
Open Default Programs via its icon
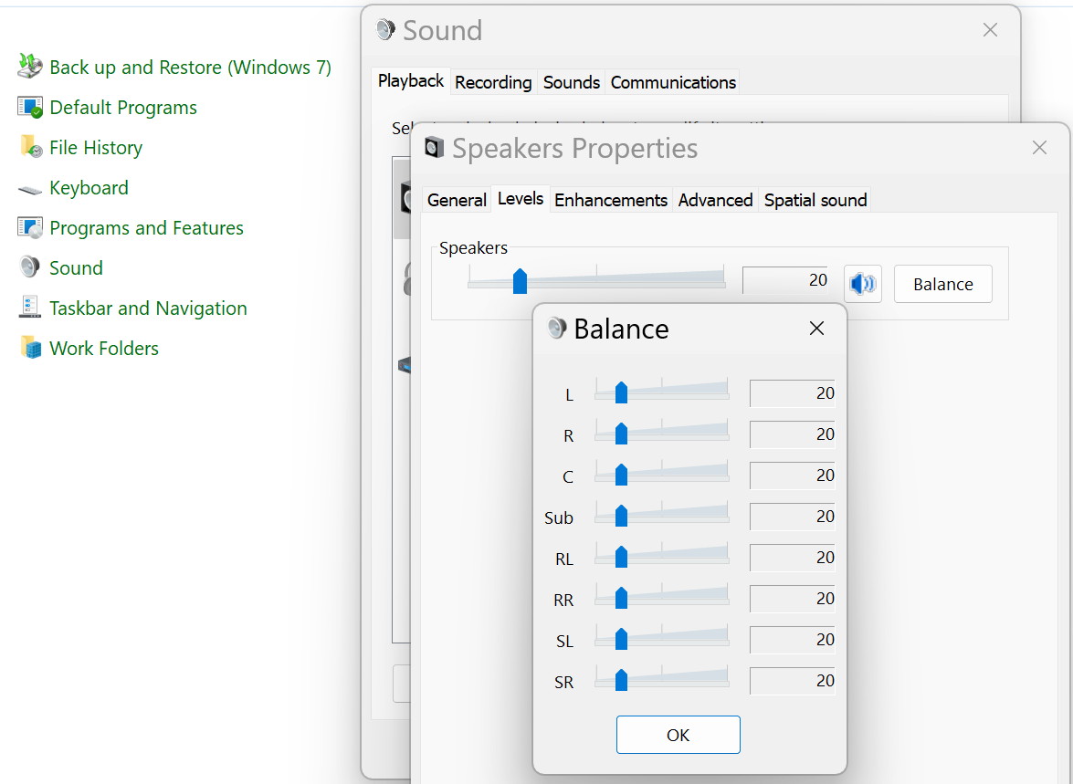[x=30, y=107]
